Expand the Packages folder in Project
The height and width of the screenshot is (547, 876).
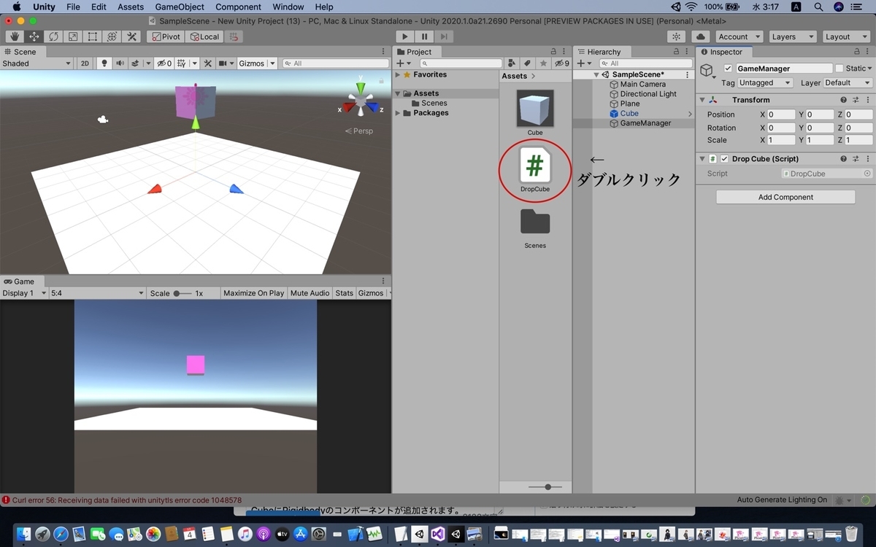pyautogui.click(x=398, y=113)
